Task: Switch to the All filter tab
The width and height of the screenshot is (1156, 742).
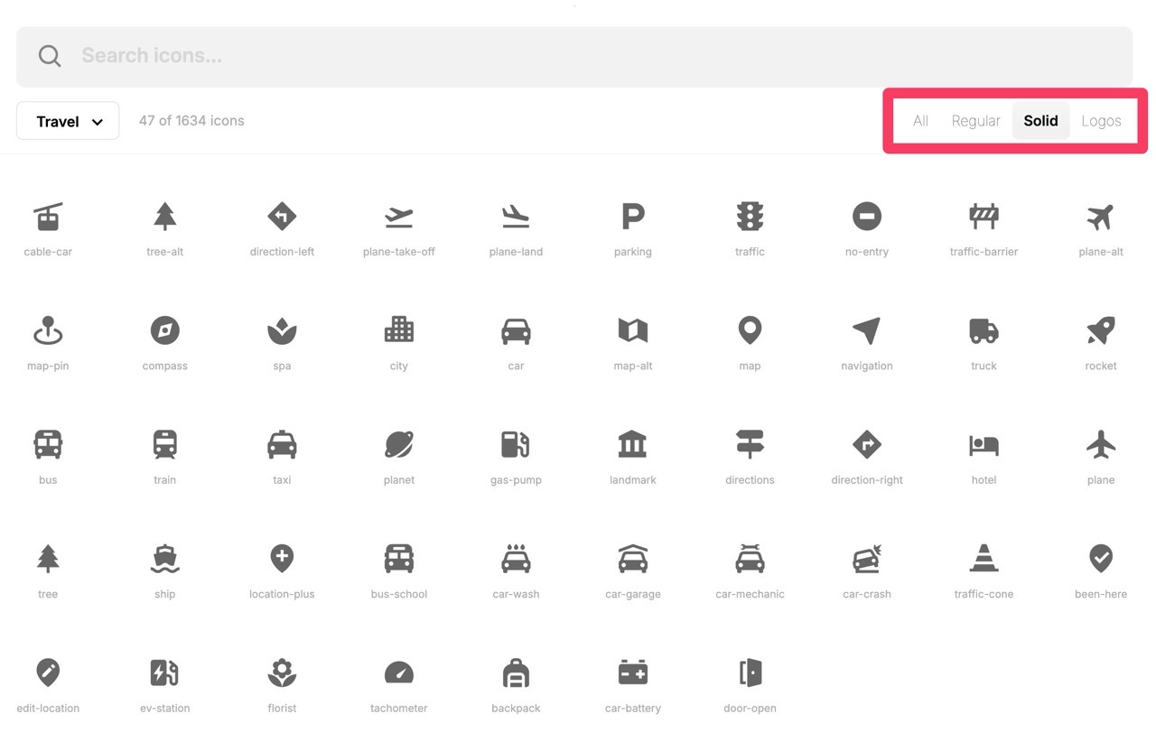Action: [x=920, y=121]
